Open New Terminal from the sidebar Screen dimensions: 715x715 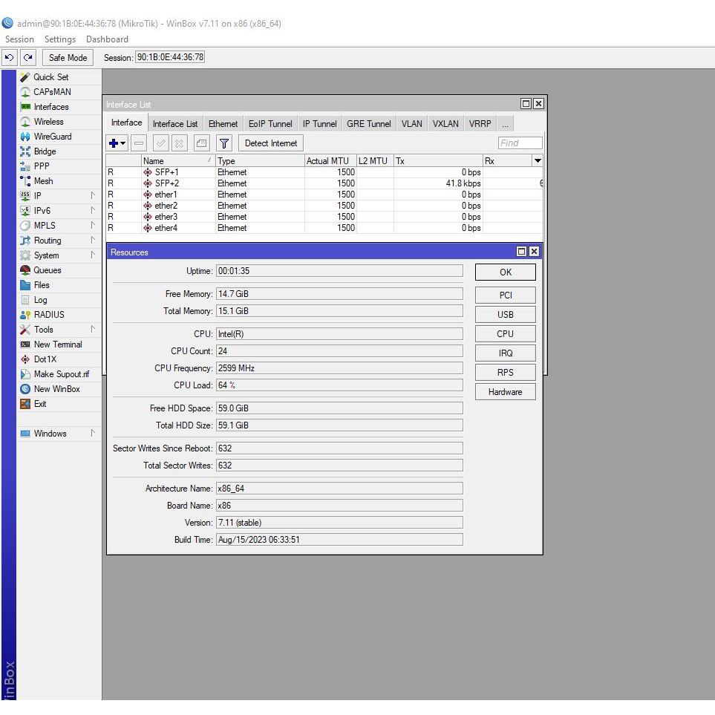(x=57, y=345)
